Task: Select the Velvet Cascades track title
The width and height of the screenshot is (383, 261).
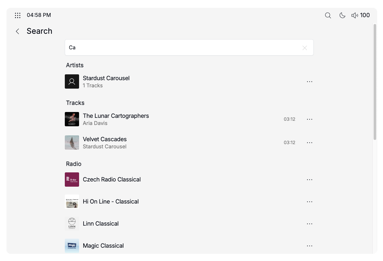Action: (x=105, y=139)
